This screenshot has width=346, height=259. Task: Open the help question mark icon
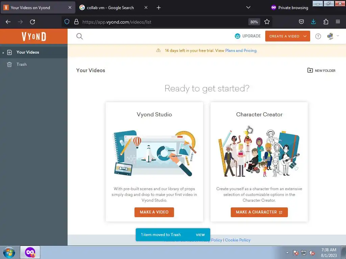318,36
